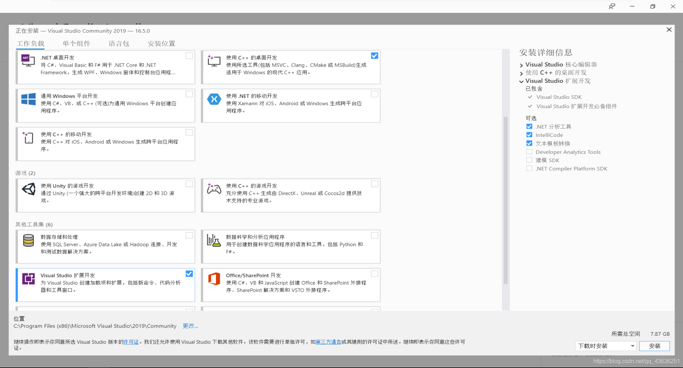Viewport: 683px width, 368px height.
Task: Click the install location path text
Action: pyautogui.click(x=95, y=326)
